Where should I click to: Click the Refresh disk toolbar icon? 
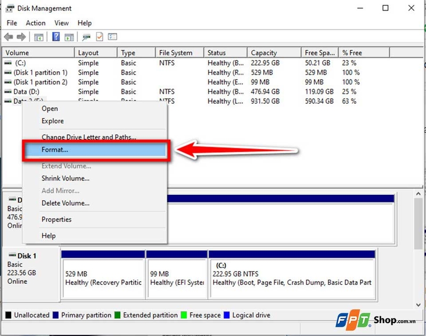pyautogui.click(x=86, y=37)
